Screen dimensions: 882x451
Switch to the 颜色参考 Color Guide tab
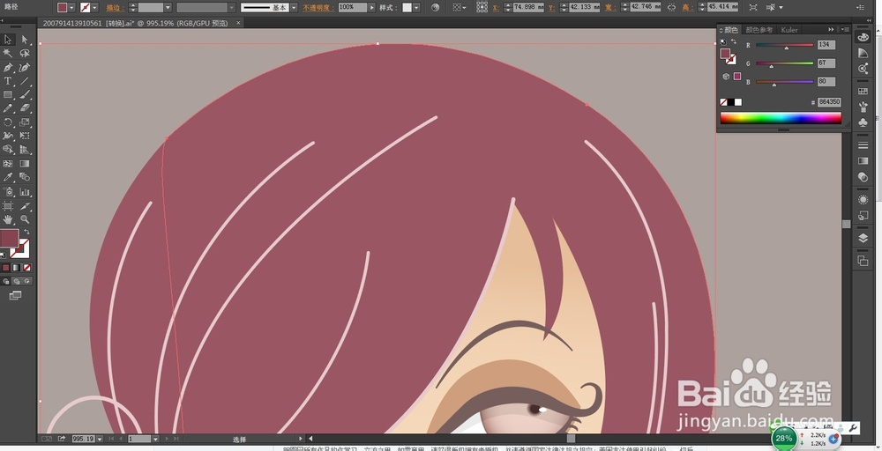coord(759,30)
